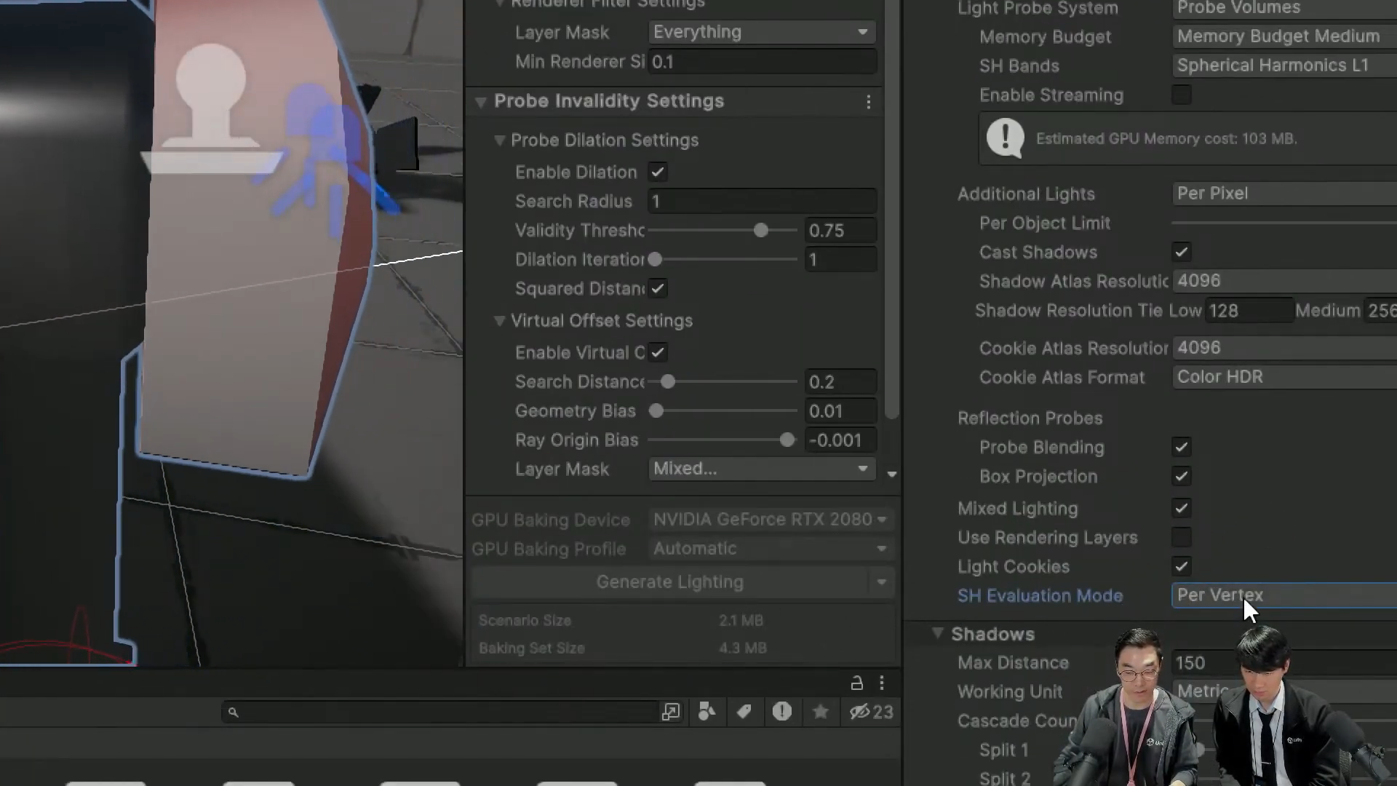Disable the Enable Dilation checkbox
The width and height of the screenshot is (1397, 786).
(658, 172)
